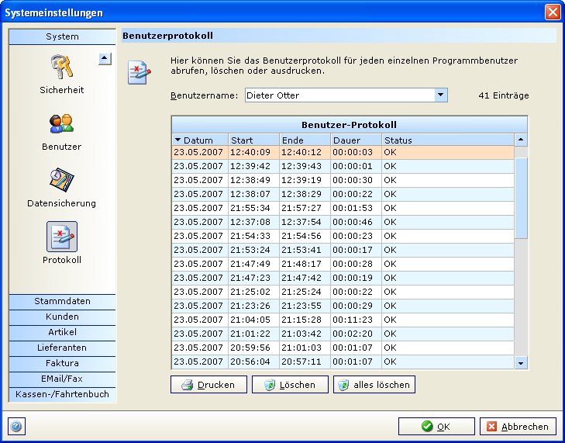Click the help question mark icon

click(x=16, y=426)
